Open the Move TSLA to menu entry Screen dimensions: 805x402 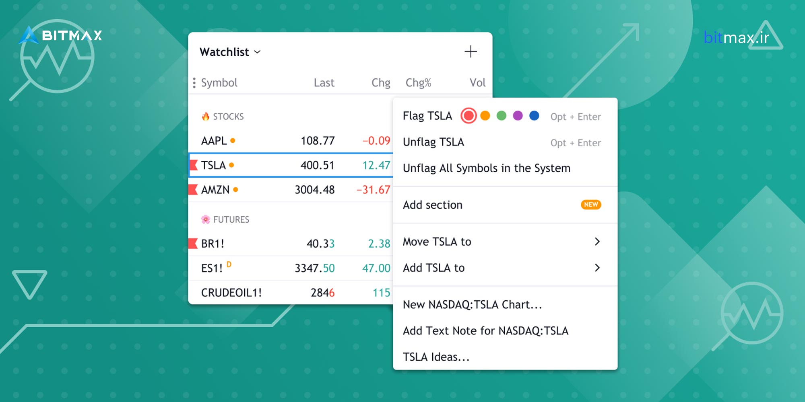click(505, 242)
